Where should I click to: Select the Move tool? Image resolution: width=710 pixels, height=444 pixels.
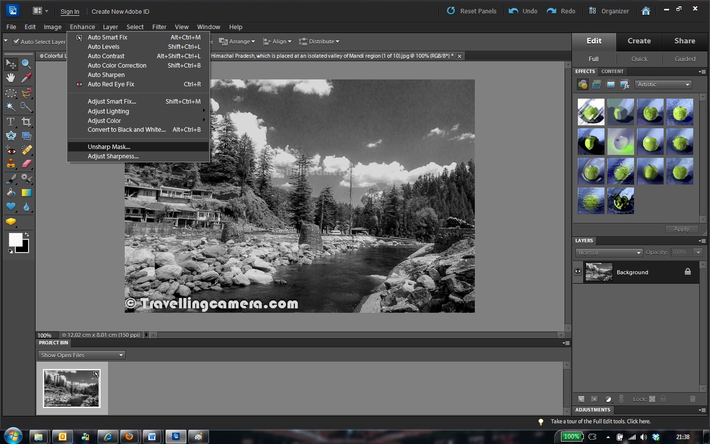click(x=11, y=64)
